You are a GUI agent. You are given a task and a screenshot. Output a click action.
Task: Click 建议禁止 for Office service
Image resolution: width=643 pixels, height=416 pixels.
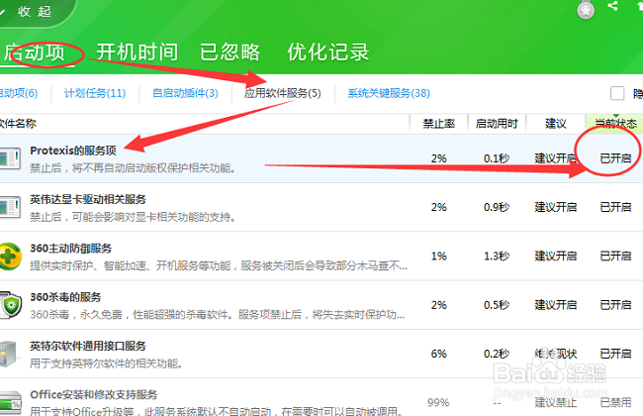[556, 402]
